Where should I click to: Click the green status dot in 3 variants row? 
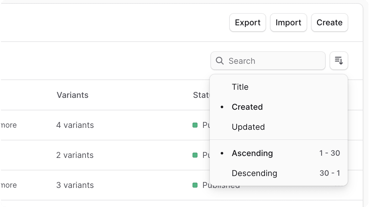click(x=195, y=185)
